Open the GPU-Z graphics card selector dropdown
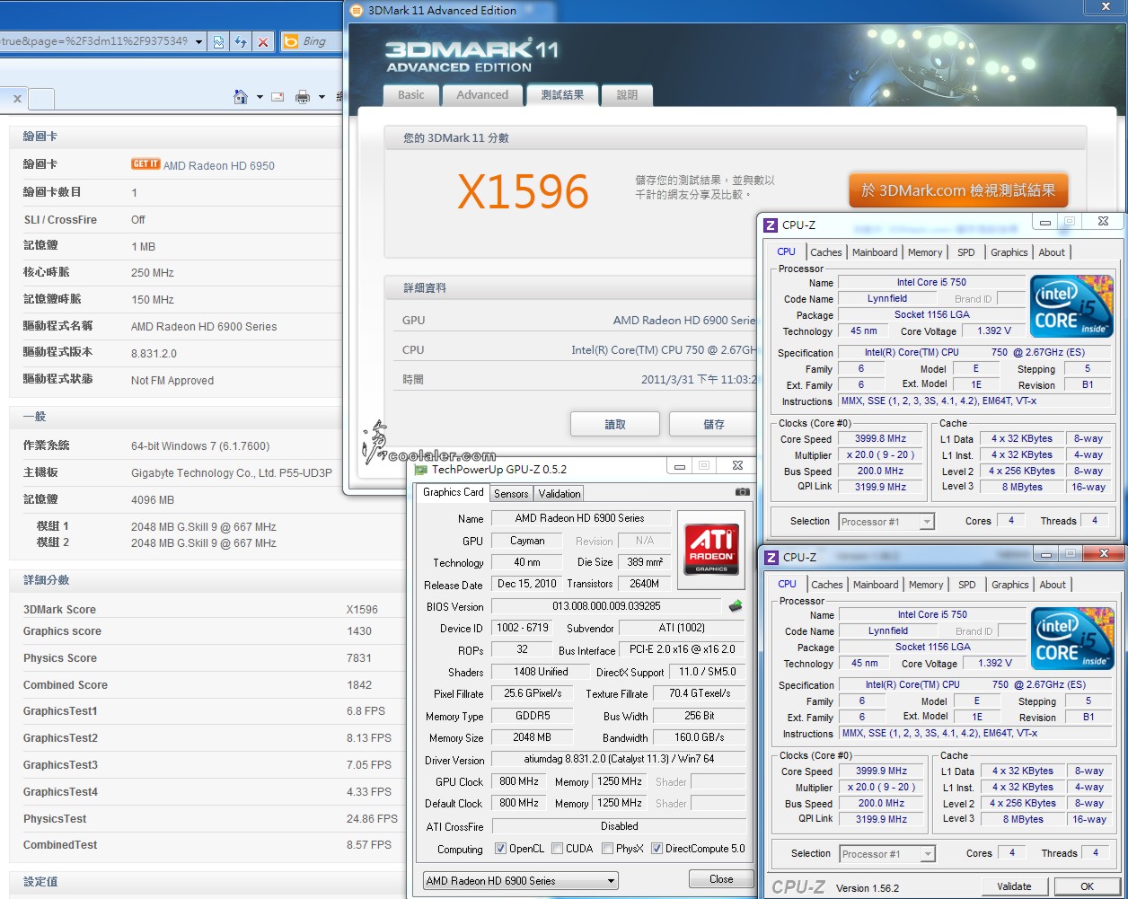 521,881
